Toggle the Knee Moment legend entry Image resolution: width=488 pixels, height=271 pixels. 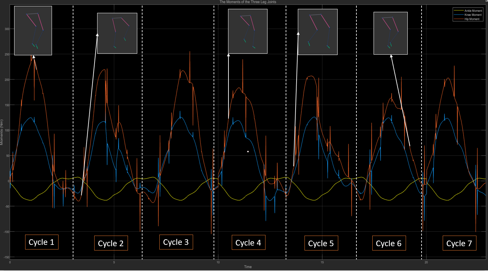coord(473,15)
